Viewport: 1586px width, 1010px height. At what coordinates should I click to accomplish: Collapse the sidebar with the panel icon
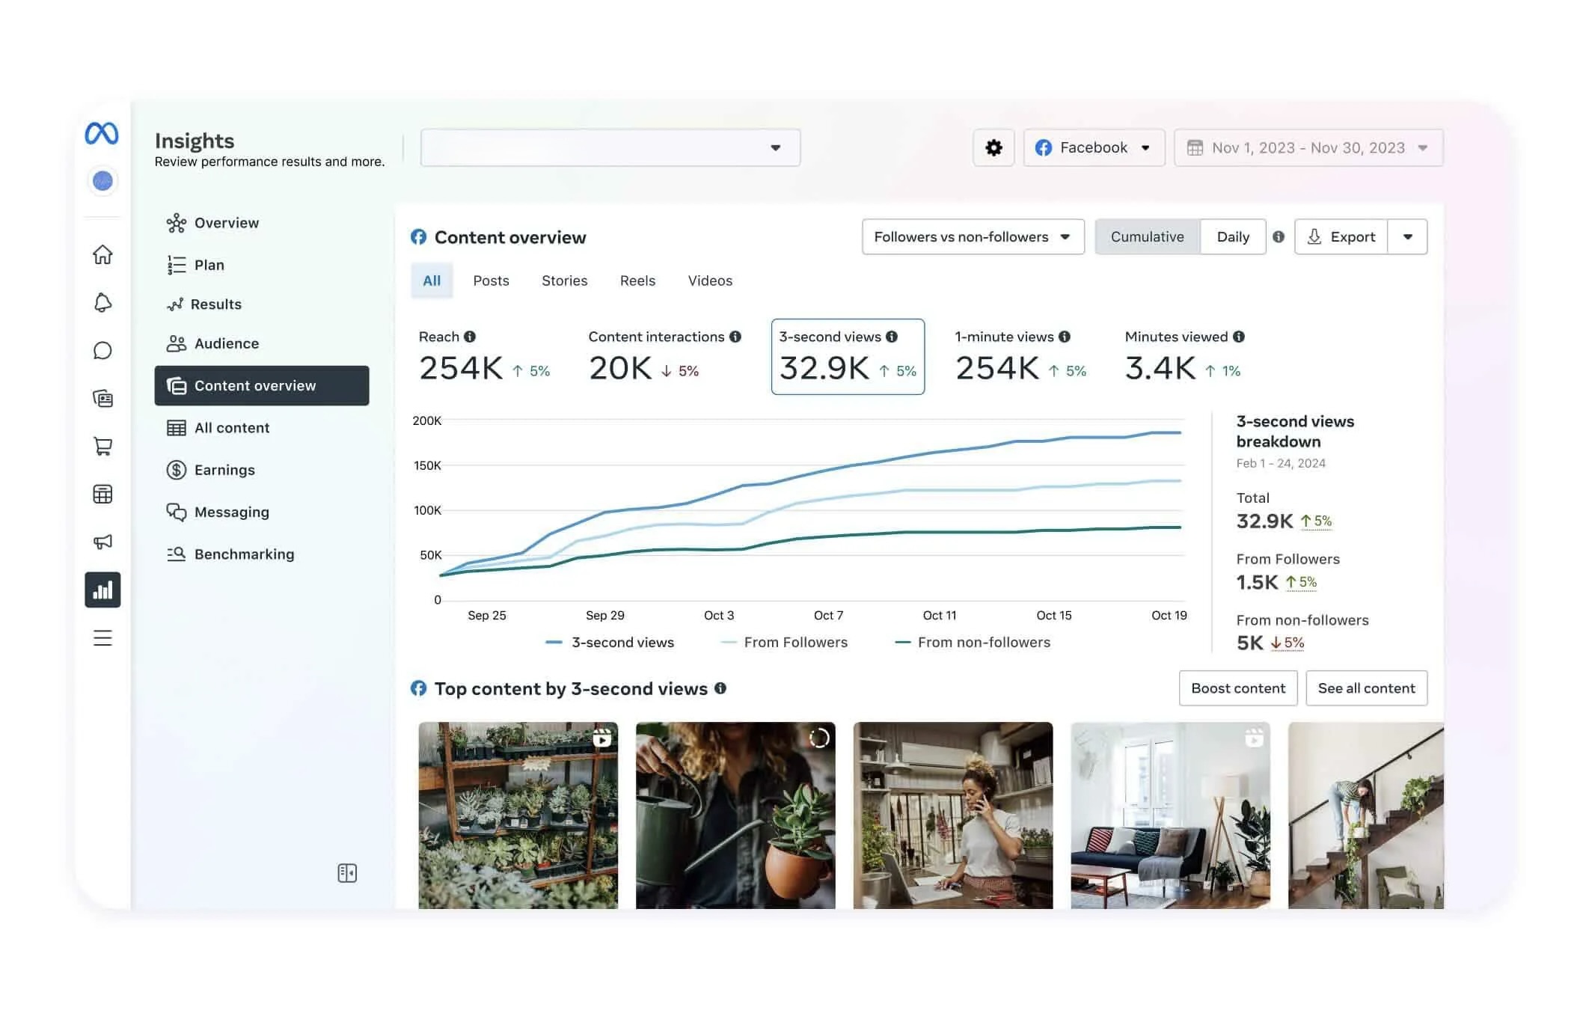tap(347, 873)
